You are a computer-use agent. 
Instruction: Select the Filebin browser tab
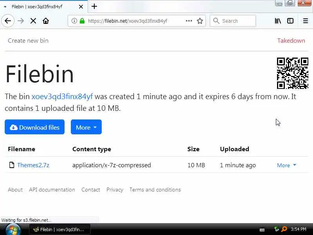[44, 7]
